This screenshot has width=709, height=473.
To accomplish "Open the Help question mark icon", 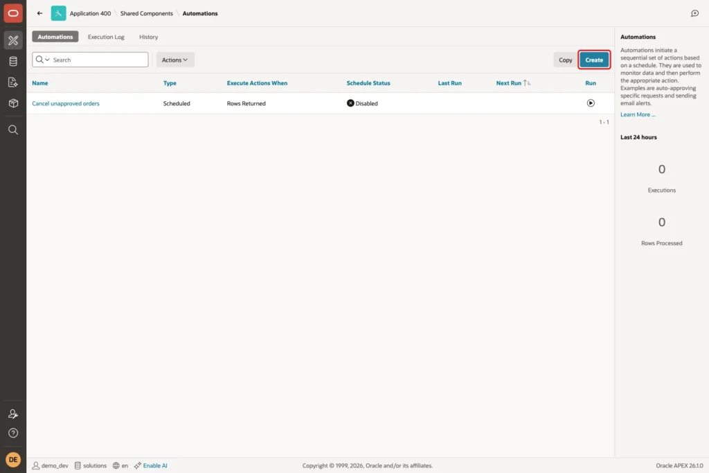I will coord(13,434).
